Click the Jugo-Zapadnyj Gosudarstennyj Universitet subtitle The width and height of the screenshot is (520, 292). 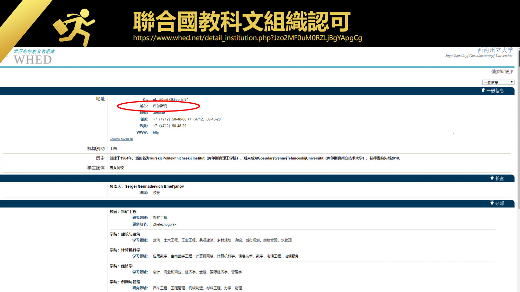pyautogui.click(x=479, y=56)
